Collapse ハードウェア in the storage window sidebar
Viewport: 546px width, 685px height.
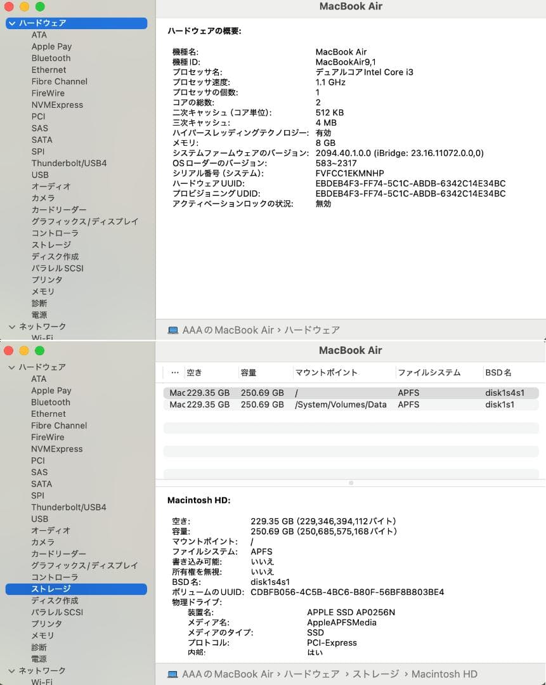[11, 367]
